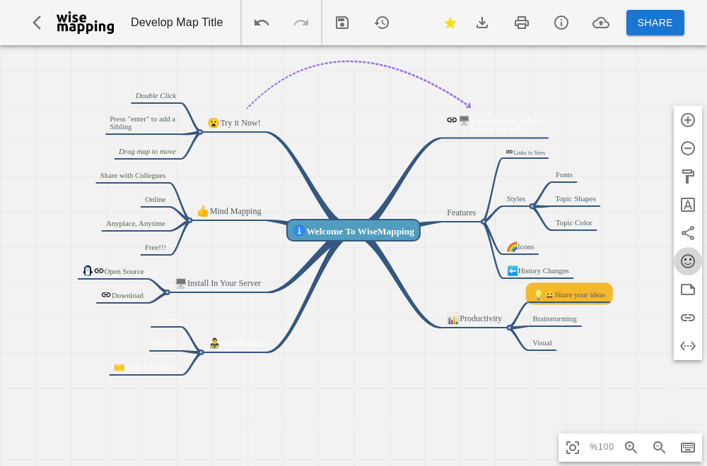Open the link icon on Download
The height and width of the screenshot is (466, 707).
coord(106,295)
